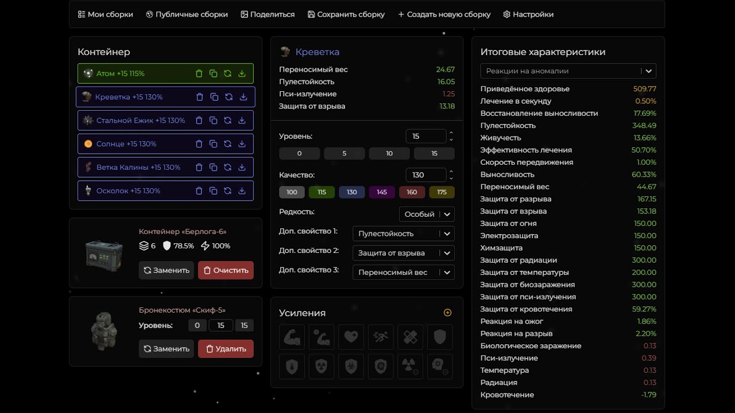
Task: Decrease Качество value with down stepper
Action: point(451,178)
